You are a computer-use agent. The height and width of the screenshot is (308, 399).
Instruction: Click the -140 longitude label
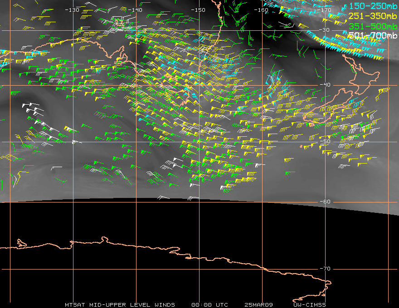(x=135, y=10)
